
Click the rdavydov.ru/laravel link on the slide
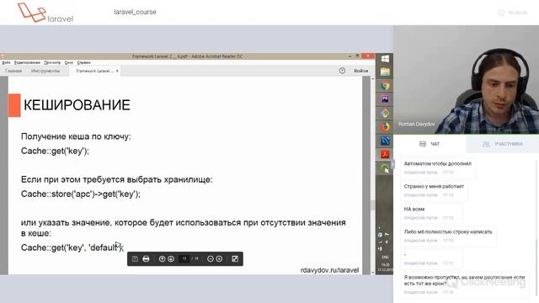coord(329,270)
